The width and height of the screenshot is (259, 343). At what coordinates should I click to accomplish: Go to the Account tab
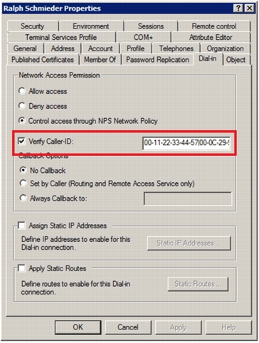100,48
